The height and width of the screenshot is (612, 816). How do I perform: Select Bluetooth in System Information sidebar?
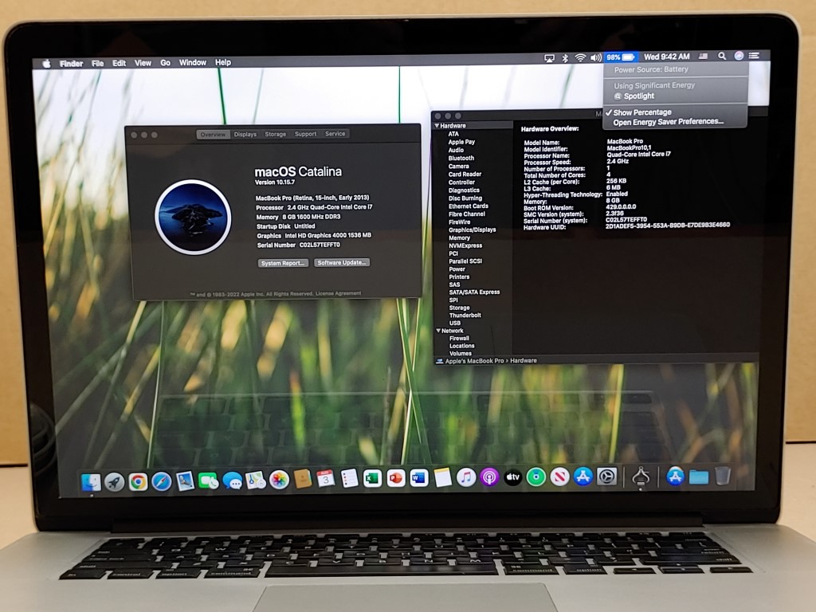tap(461, 159)
